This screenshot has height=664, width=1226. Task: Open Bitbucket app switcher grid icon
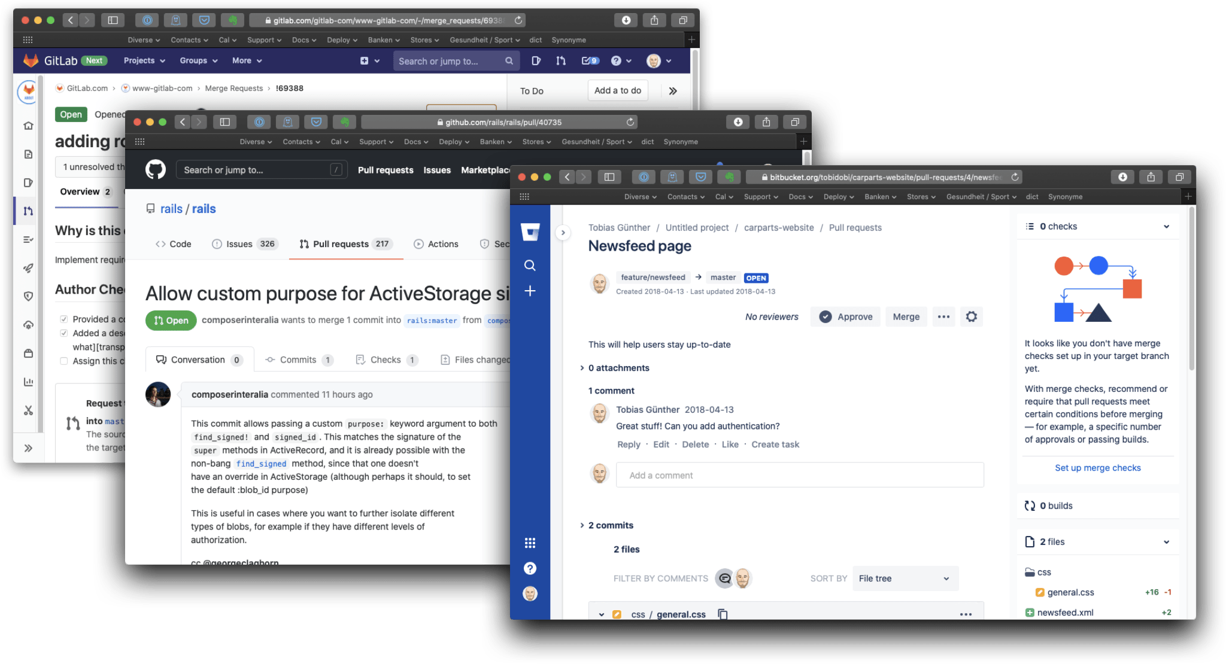click(530, 543)
